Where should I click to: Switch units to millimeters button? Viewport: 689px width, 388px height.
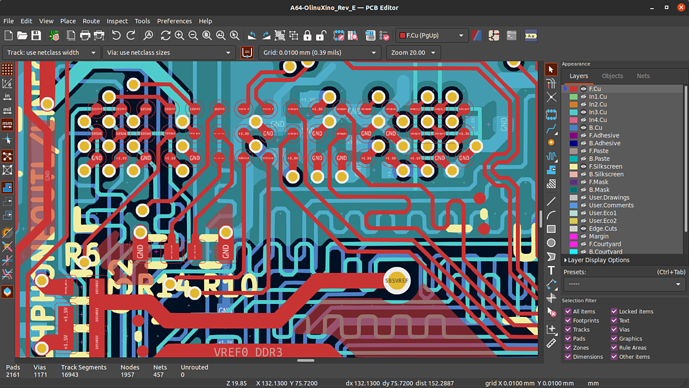pyautogui.click(x=7, y=124)
